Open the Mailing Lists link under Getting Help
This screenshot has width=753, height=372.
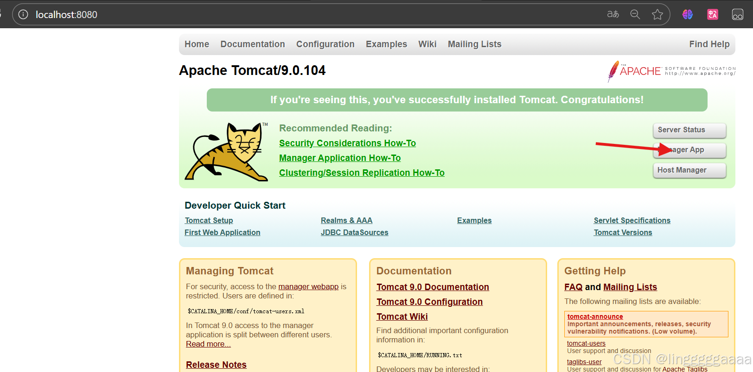[630, 287]
